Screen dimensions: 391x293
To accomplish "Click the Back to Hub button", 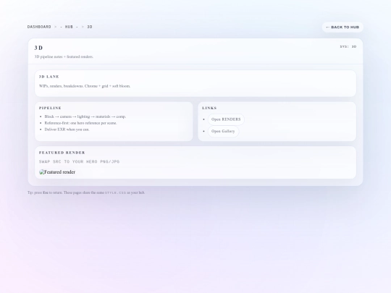I will [x=342, y=27].
